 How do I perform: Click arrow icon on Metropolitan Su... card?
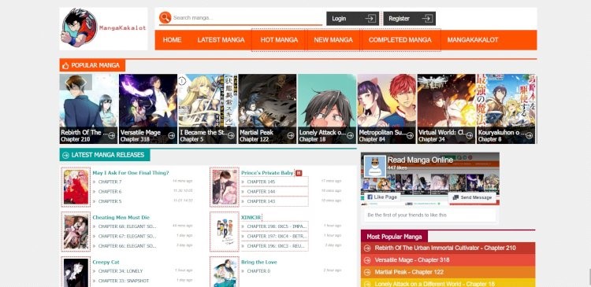click(x=410, y=135)
